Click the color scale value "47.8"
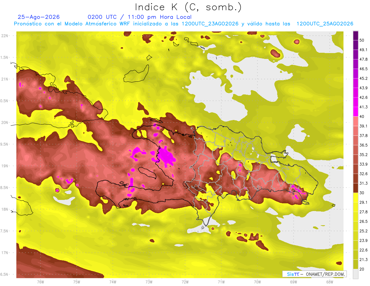The height and width of the screenshot is (286, 370). point(364,59)
